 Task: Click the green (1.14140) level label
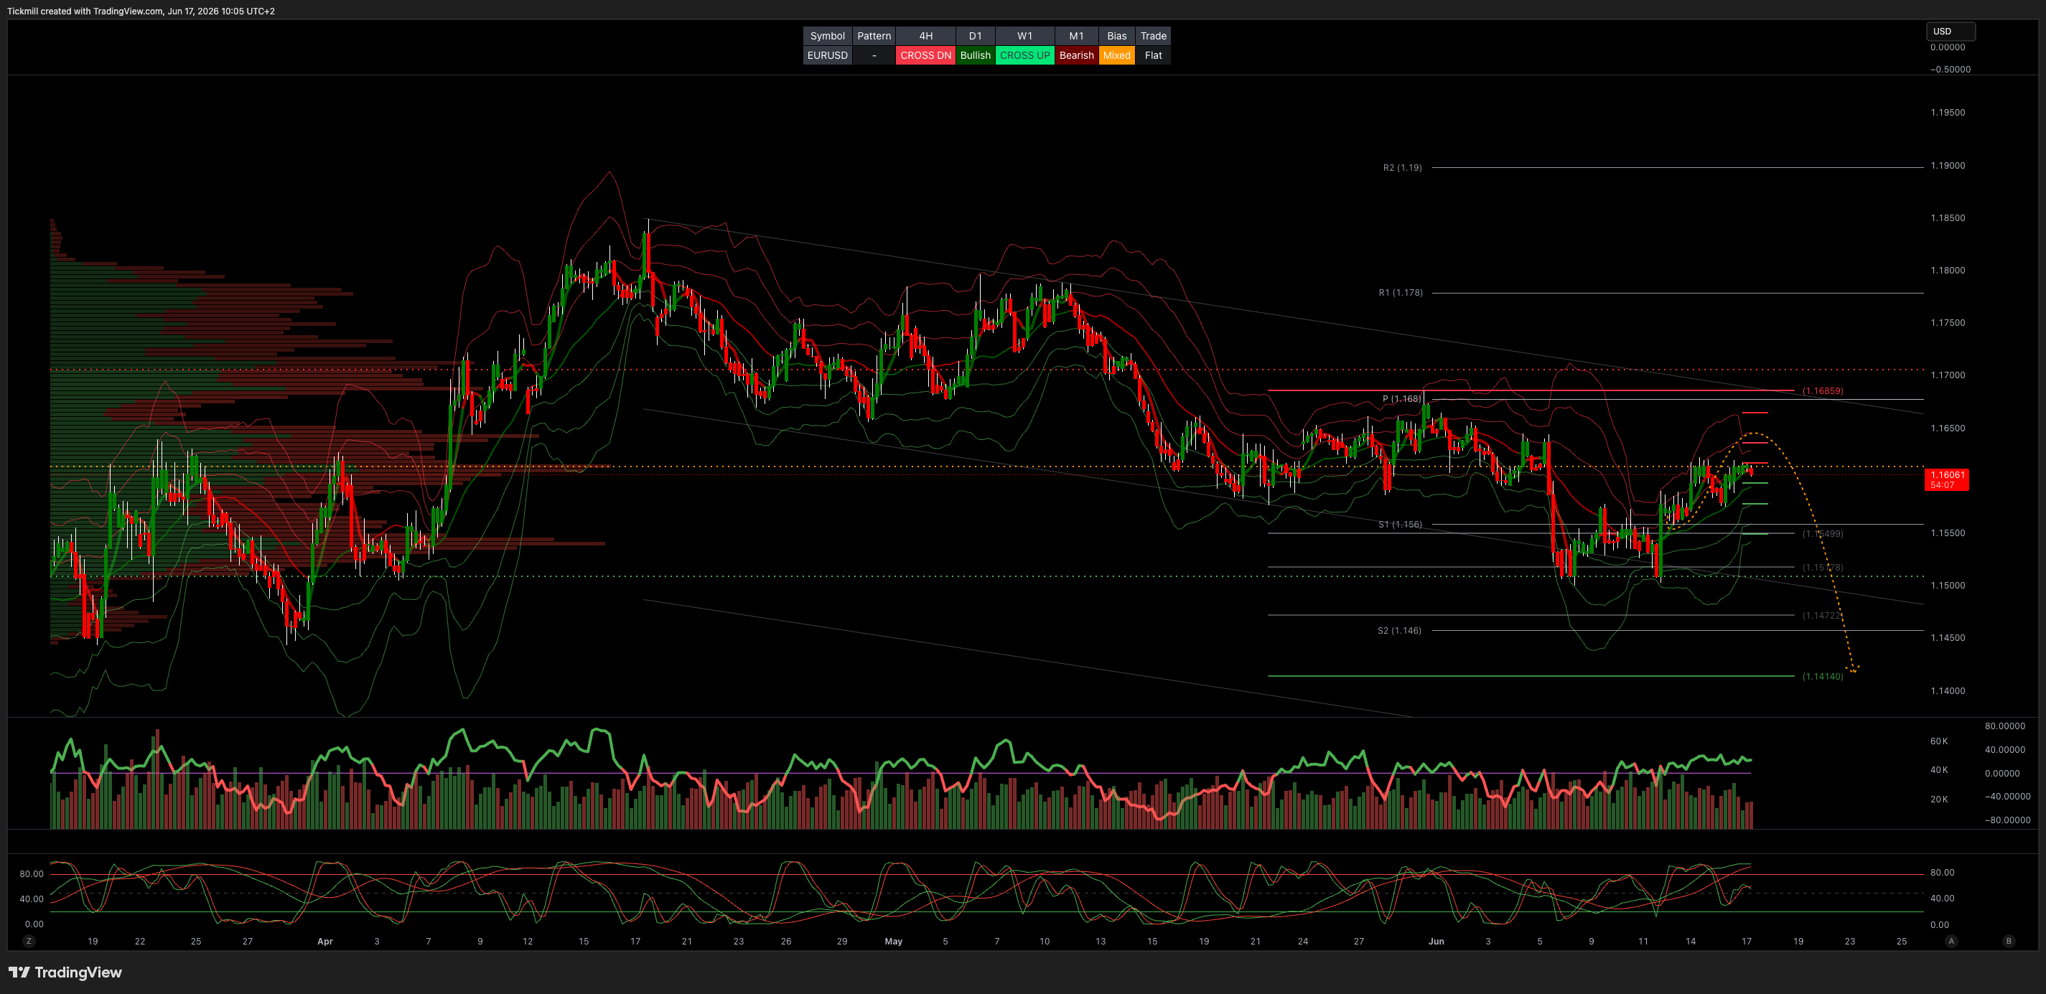tap(1822, 677)
